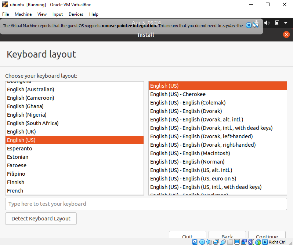
Task: Open the Ubuntu system menu arrow
Action: pyautogui.click(x=286, y=23)
